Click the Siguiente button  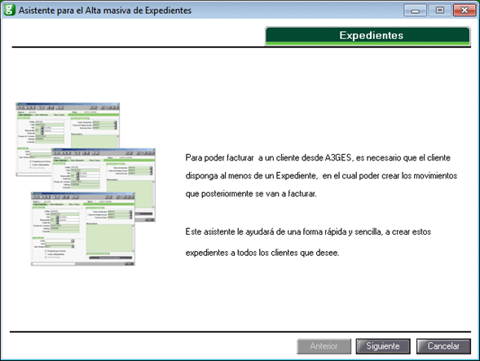383,346
